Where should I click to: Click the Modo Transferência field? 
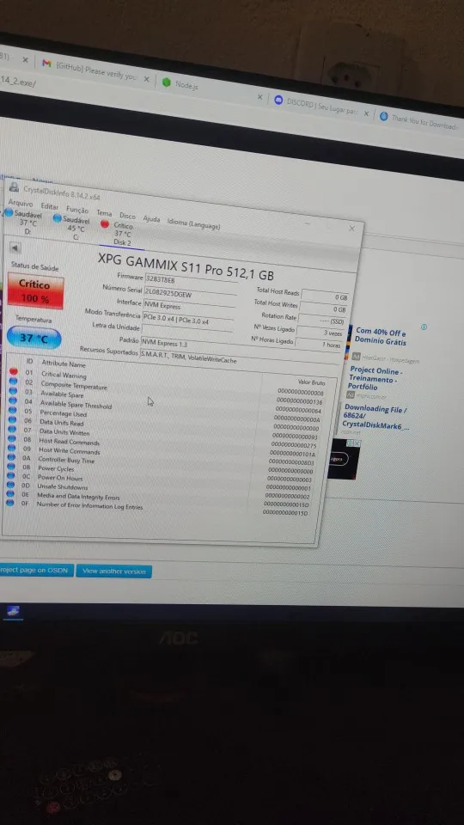187,320
